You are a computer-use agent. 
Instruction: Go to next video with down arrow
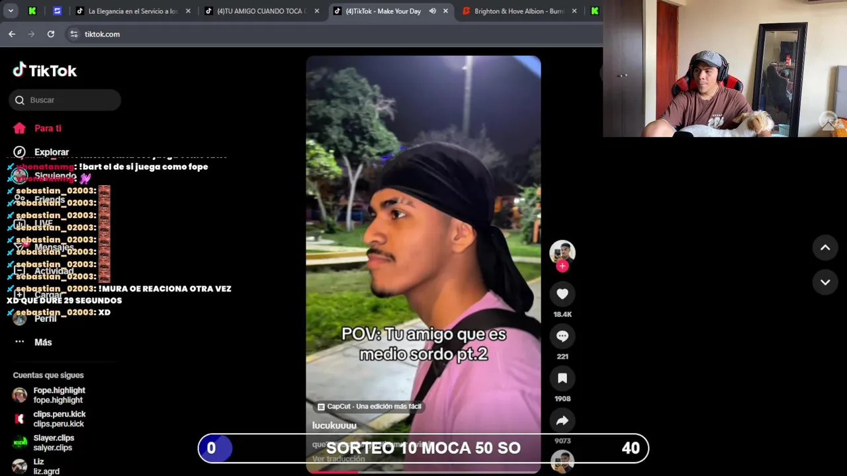[825, 282]
